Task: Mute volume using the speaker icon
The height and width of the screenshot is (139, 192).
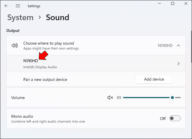Action: coord(110,98)
